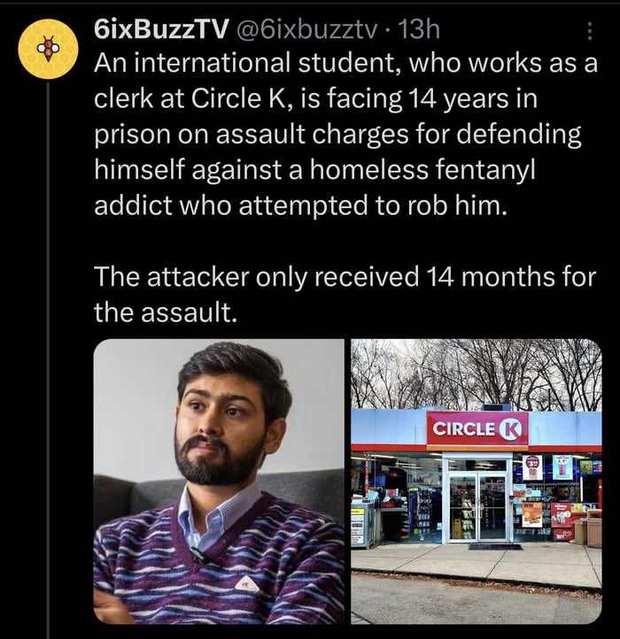This screenshot has width=620, height=639.
Task: Click the white K circle logo on sign
Action: [x=510, y=430]
